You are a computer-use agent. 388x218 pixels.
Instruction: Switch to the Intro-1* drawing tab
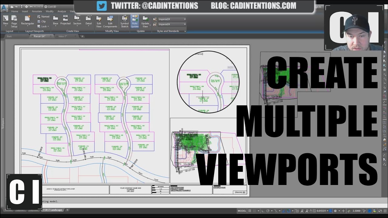pyautogui.click(x=62, y=36)
